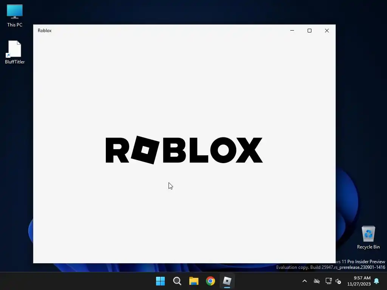Open taskbar Search
Image resolution: width=387 pixels, height=290 pixels.
177,281
